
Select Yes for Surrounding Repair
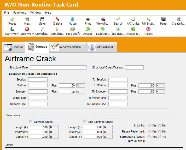point(149,137)
